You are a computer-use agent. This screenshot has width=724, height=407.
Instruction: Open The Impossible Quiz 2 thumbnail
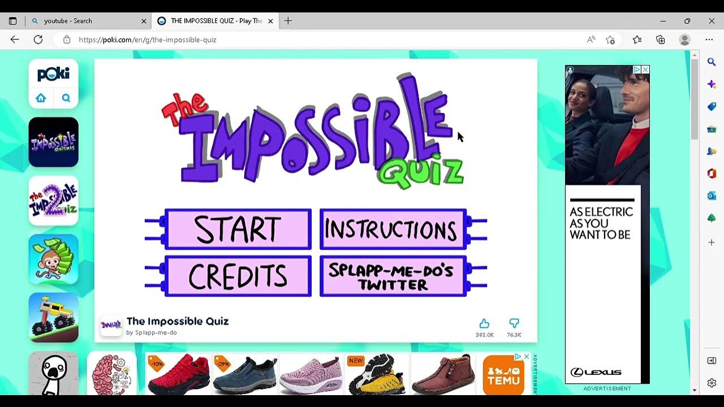coord(53,201)
